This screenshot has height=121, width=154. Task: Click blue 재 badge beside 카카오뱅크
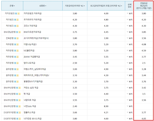click(16, 14)
